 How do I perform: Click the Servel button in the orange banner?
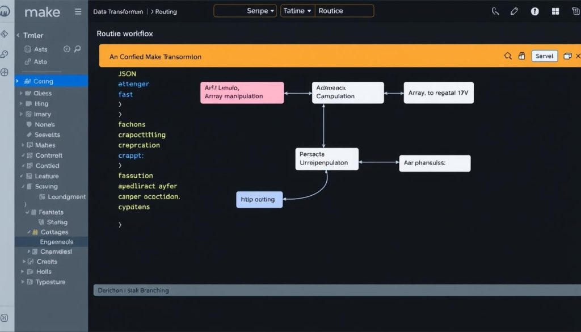tap(544, 56)
